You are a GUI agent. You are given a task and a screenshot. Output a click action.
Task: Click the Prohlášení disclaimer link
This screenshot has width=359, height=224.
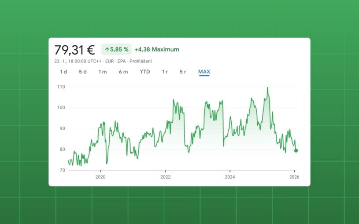tap(141, 61)
